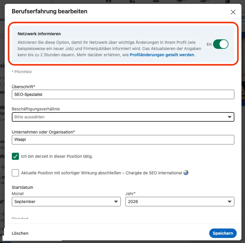Click the Pflichtfeld note text
245x243 pixels.
(x=22, y=72)
